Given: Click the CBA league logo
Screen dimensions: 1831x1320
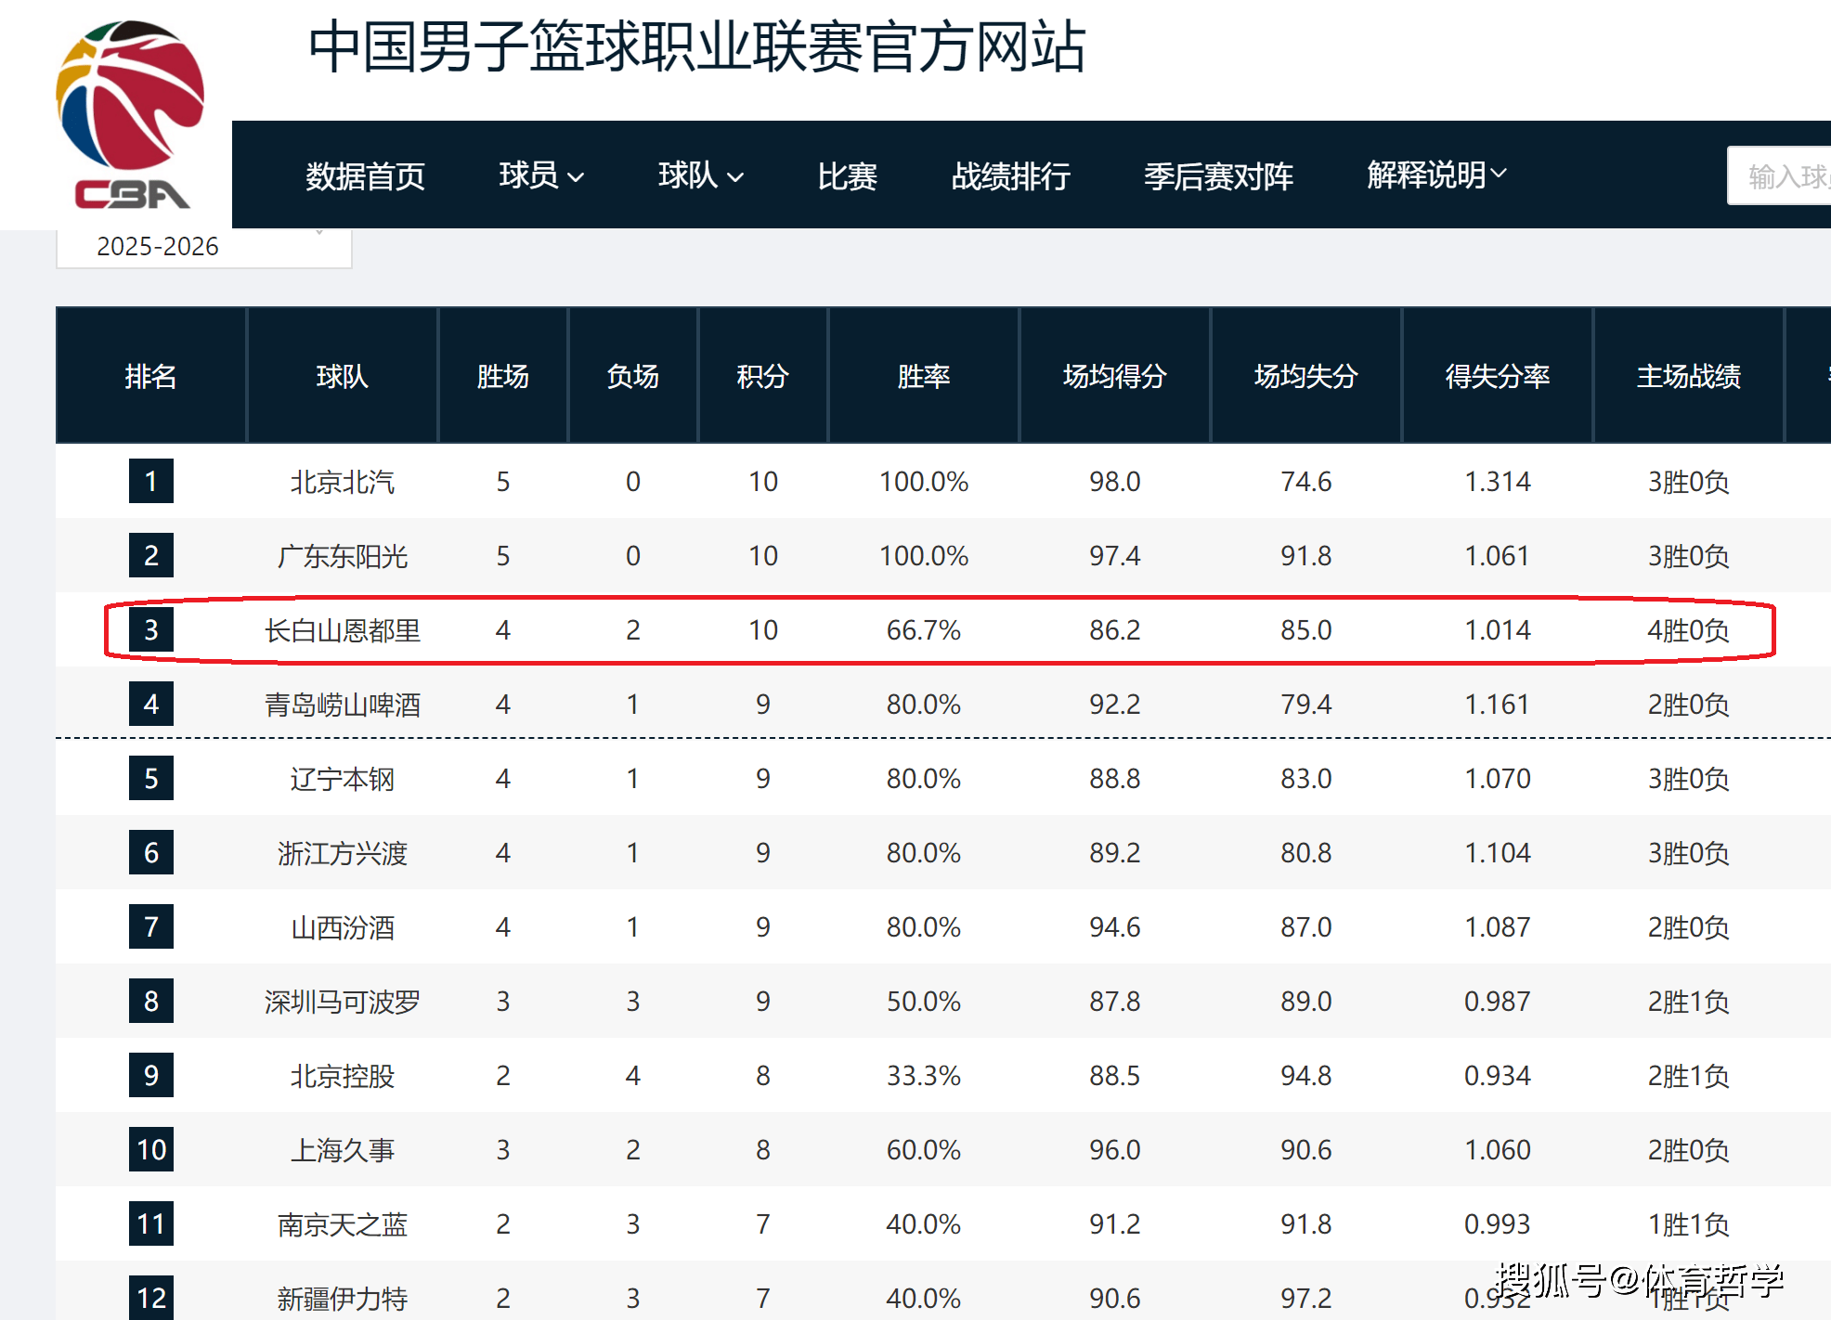Looking at the screenshot, I should (x=131, y=114).
